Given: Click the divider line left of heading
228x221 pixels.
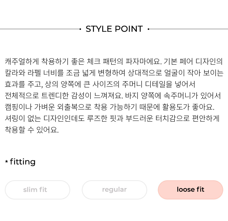Looking at the screenshot, I should coord(40,29).
